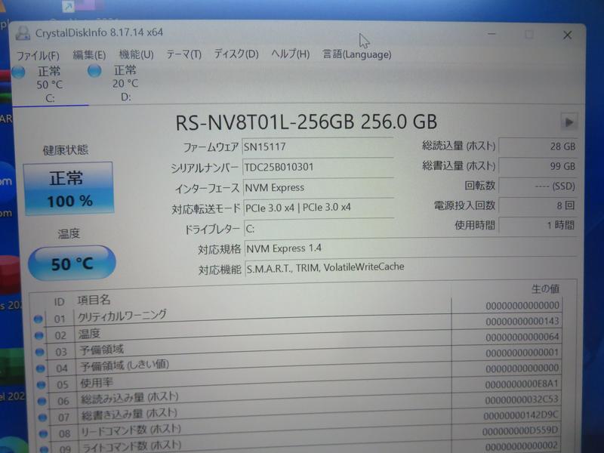604x453 pixels.
Task: Click the total host reads value 28 GB
Action: click(x=538, y=146)
